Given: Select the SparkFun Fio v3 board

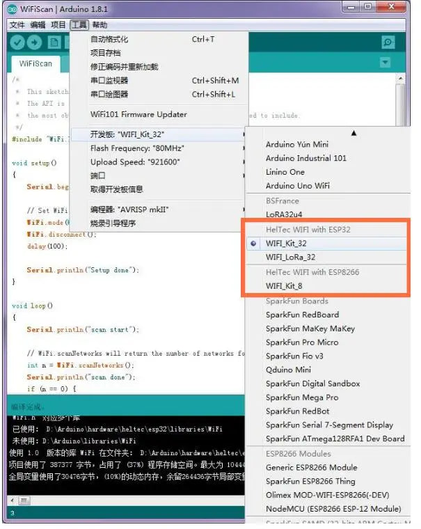Looking at the screenshot, I should [x=328, y=356].
